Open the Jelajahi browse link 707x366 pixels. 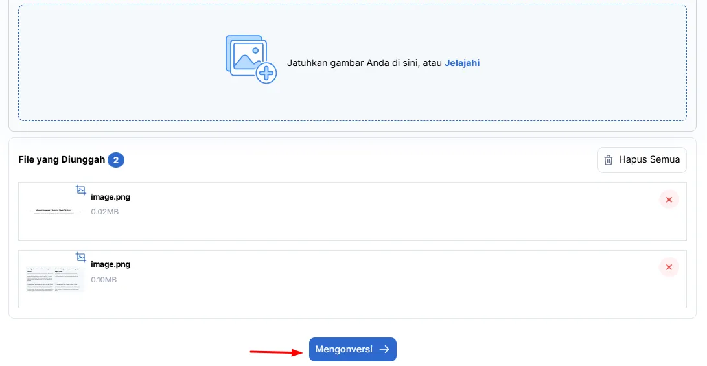point(462,63)
